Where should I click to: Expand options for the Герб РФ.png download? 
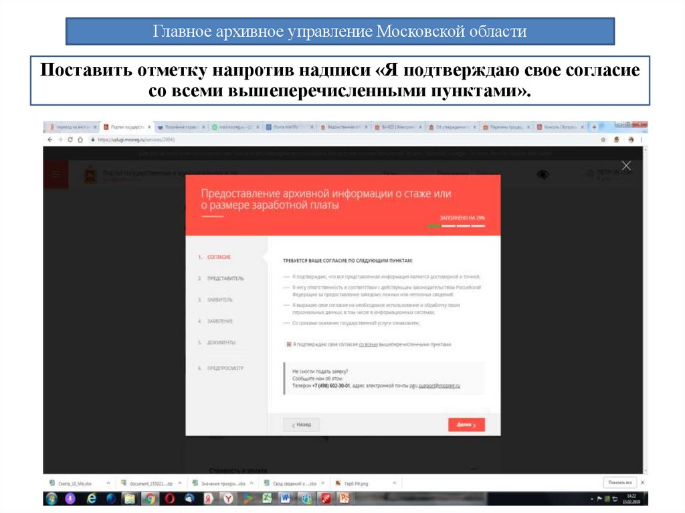[395, 483]
